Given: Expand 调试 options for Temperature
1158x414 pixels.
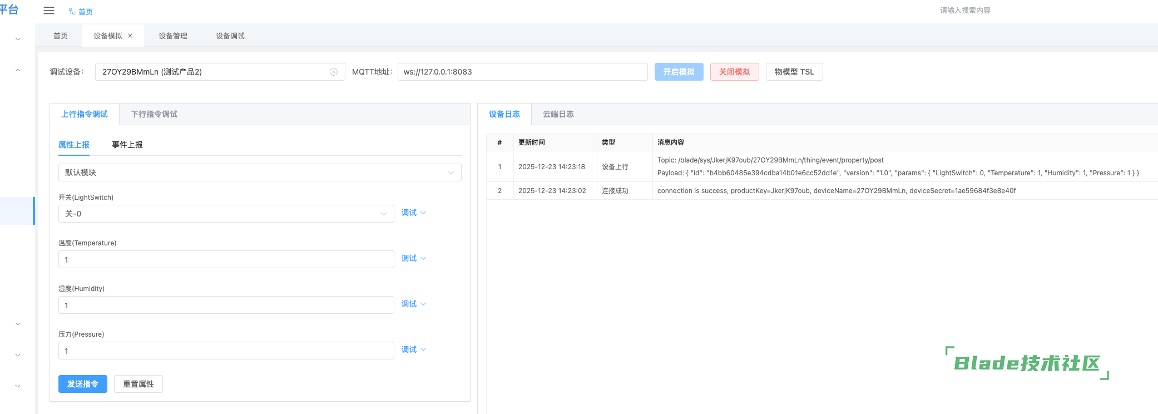Looking at the screenshot, I should click(x=413, y=258).
